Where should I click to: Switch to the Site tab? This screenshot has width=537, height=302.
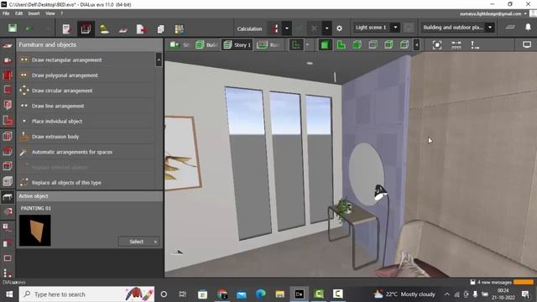180,44
